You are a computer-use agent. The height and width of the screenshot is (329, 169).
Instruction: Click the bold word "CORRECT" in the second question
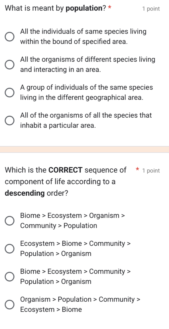pos(66,170)
